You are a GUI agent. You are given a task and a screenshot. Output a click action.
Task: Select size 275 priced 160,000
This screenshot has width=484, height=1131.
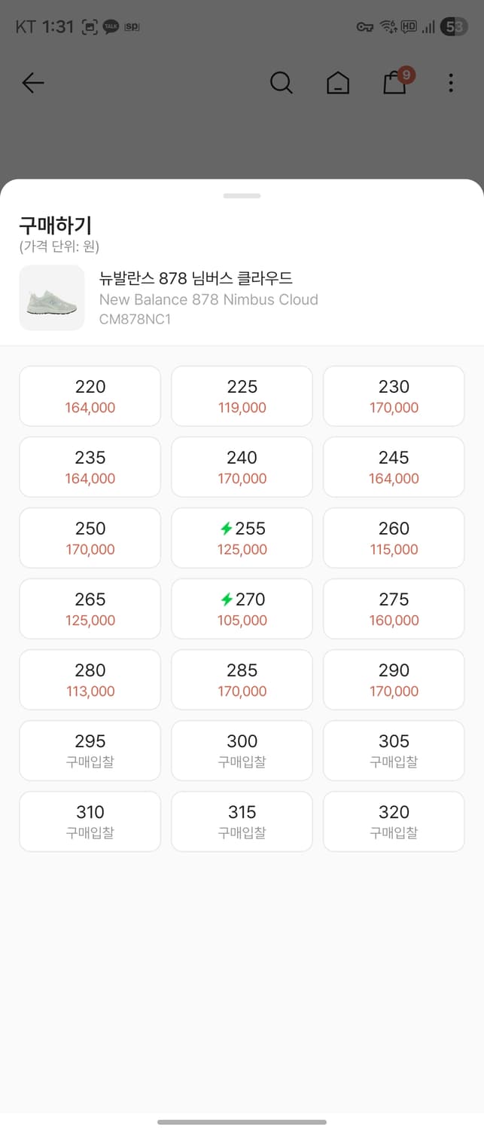pos(394,608)
